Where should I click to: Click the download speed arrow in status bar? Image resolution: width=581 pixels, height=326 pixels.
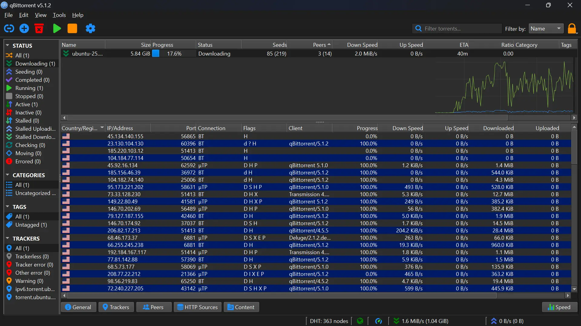[x=396, y=321]
